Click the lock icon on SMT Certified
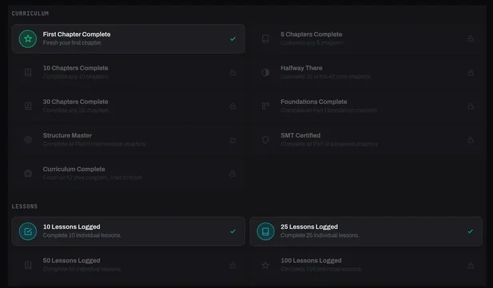This screenshot has height=288, width=493. coord(470,140)
